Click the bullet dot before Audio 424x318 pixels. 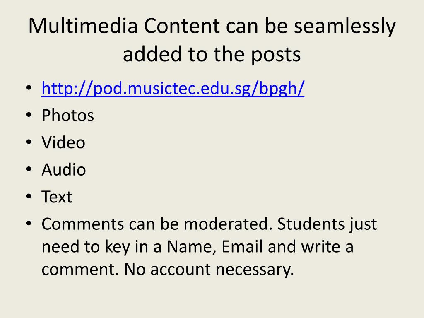pos(29,169)
